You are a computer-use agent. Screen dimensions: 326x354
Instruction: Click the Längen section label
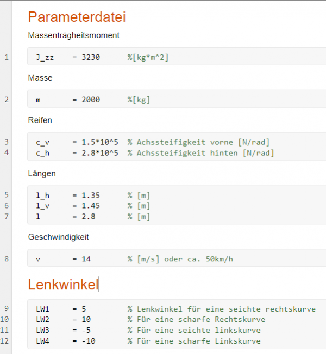pos(42,174)
